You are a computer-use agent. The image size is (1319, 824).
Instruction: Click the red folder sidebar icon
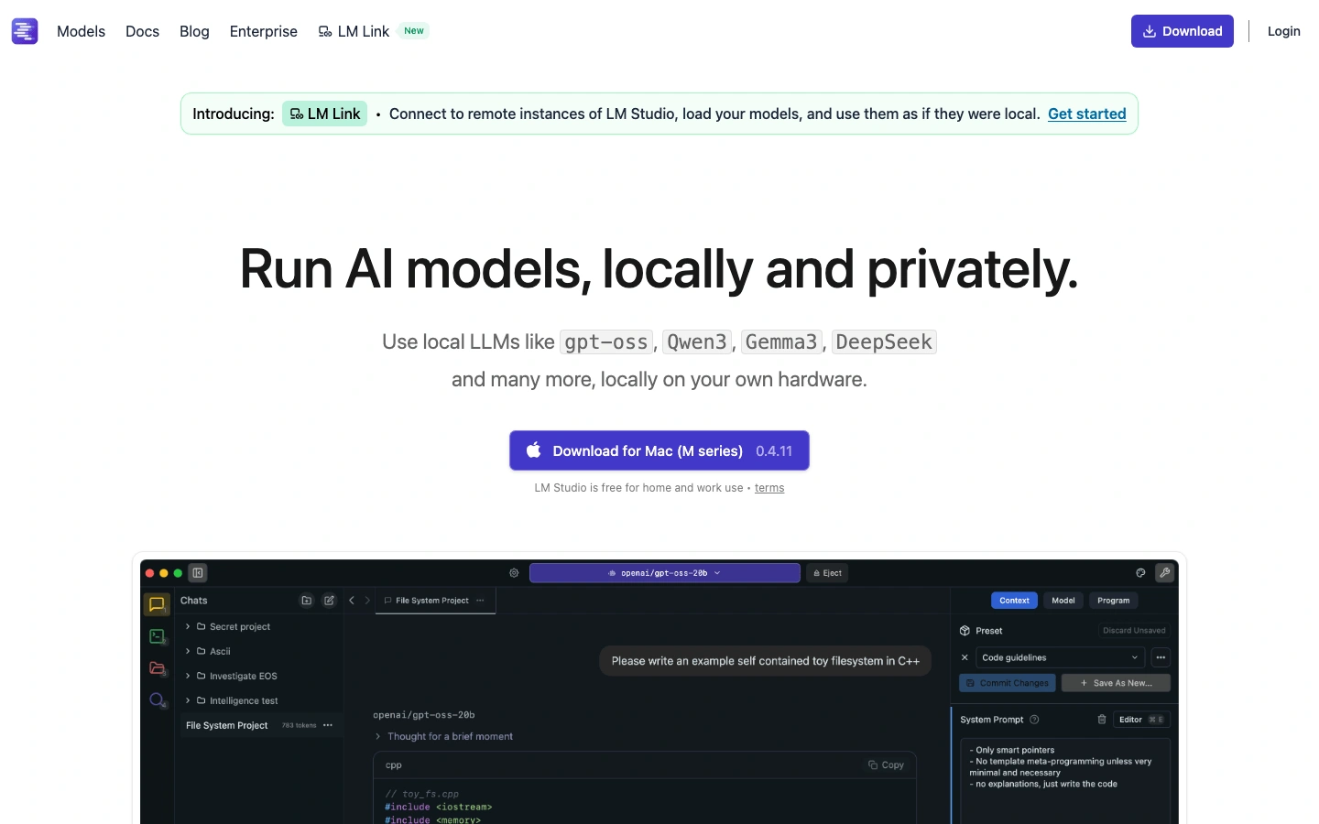(x=157, y=668)
